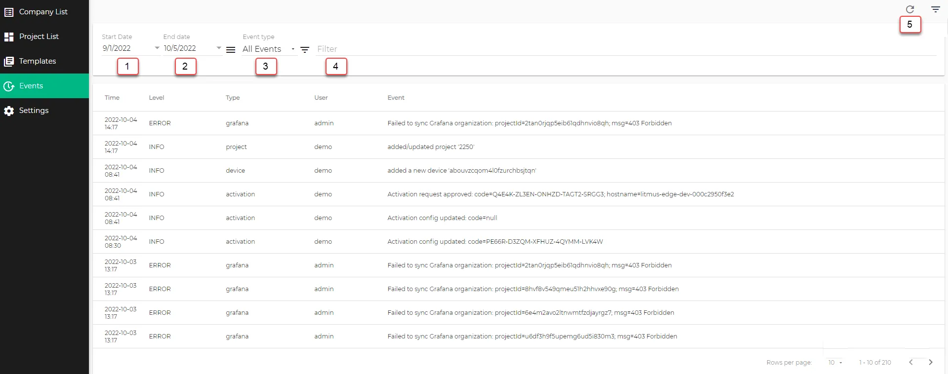This screenshot has height=374, width=948.
Task: Select the 'added/updated project '2250'' event text
Action: click(x=431, y=147)
